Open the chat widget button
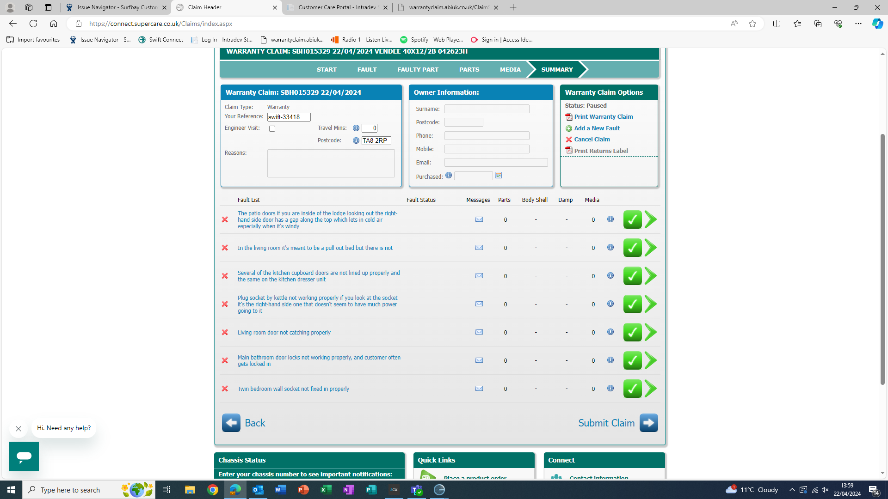Image resolution: width=888 pixels, height=499 pixels. (x=24, y=456)
